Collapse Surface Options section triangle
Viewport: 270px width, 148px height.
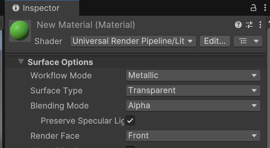click(x=21, y=62)
